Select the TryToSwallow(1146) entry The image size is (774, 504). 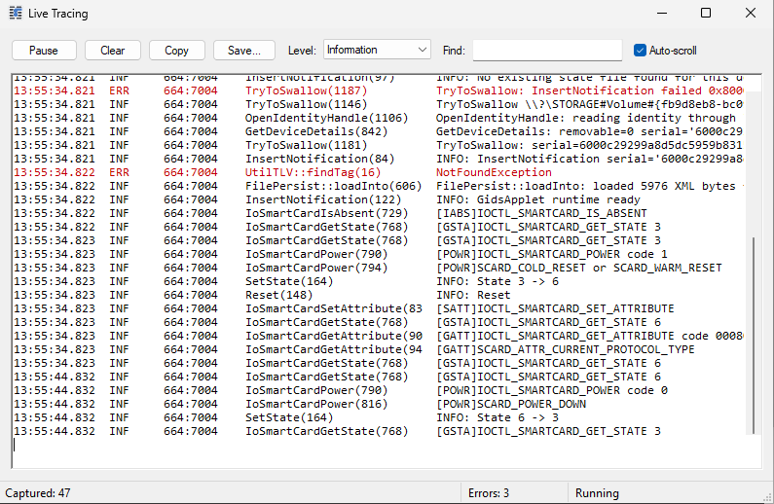[378, 104]
